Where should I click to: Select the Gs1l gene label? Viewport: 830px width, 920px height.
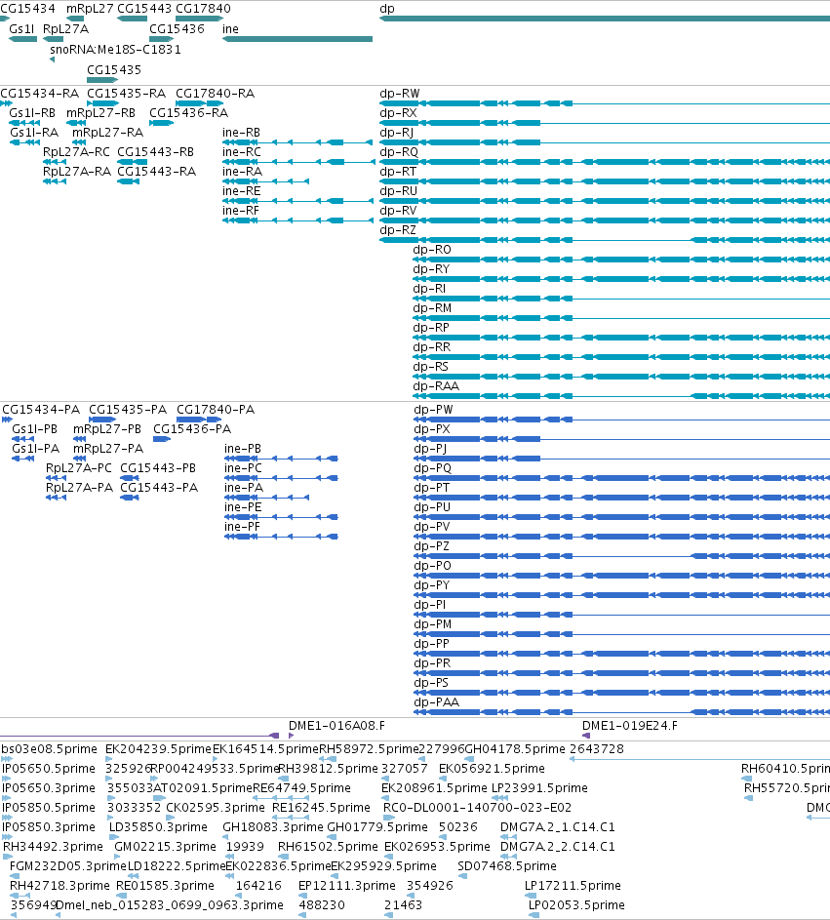tap(21, 29)
